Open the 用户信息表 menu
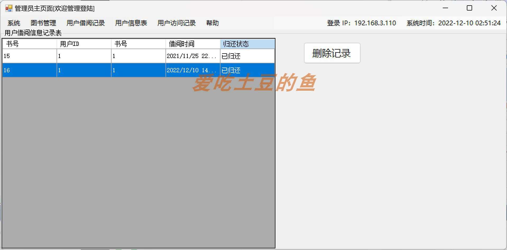507x250 pixels. [x=131, y=23]
